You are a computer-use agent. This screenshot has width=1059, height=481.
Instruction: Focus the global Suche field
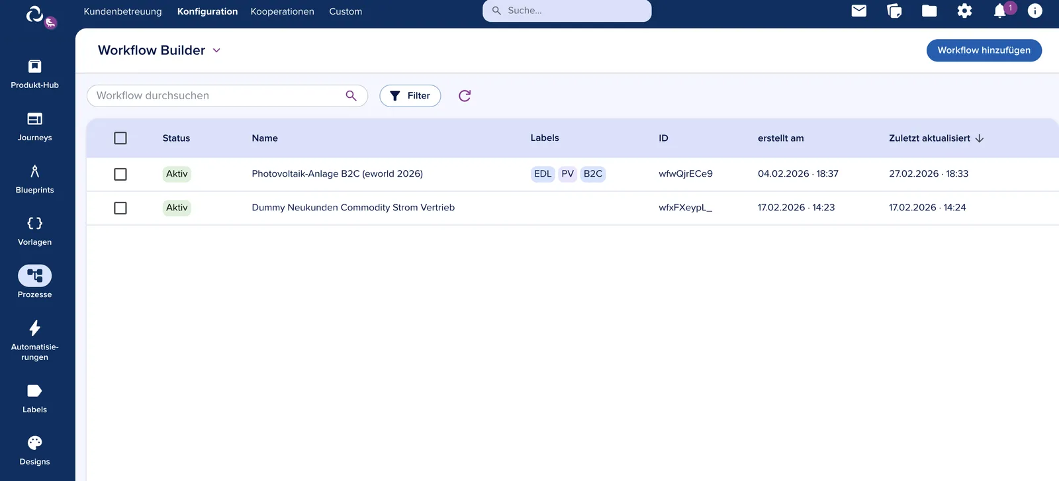[567, 11]
